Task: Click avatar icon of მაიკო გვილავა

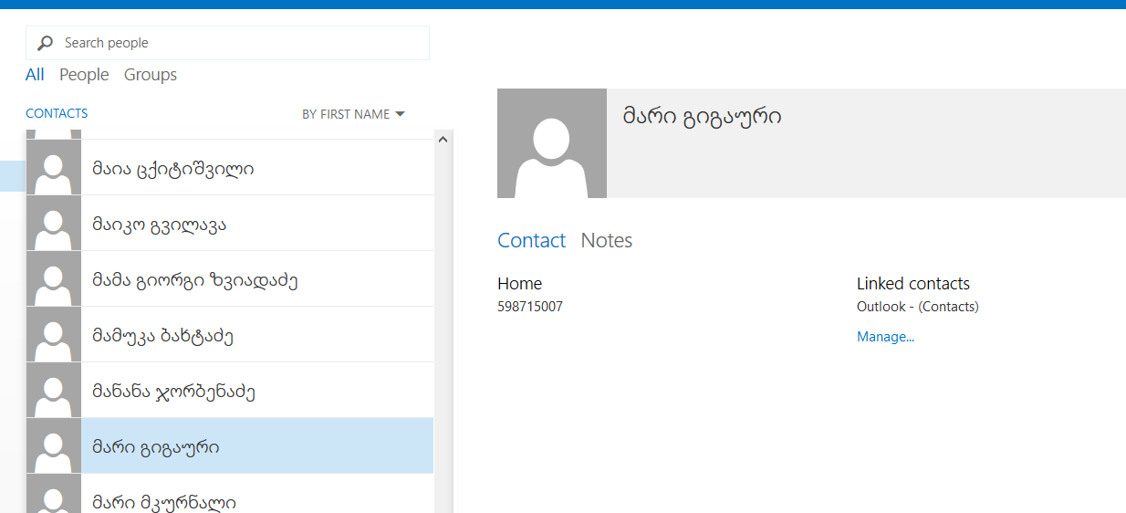Action: pyautogui.click(x=54, y=224)
